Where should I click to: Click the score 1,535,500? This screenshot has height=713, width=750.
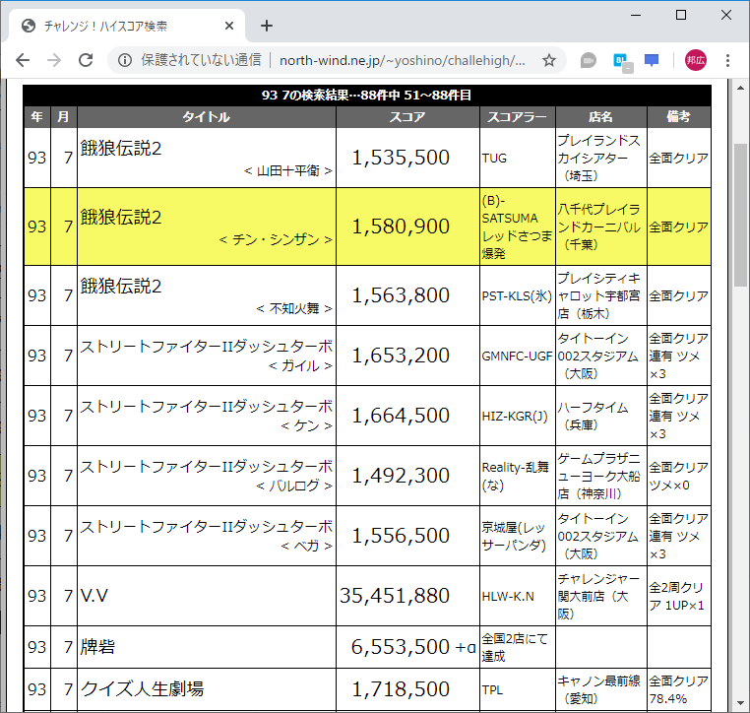pos(401,158)
